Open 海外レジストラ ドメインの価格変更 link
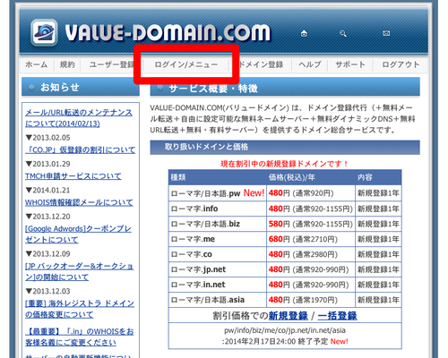Image resolution: width=448 pixels, height=358 pixels. pyautogui.click(x=80, y=309)
